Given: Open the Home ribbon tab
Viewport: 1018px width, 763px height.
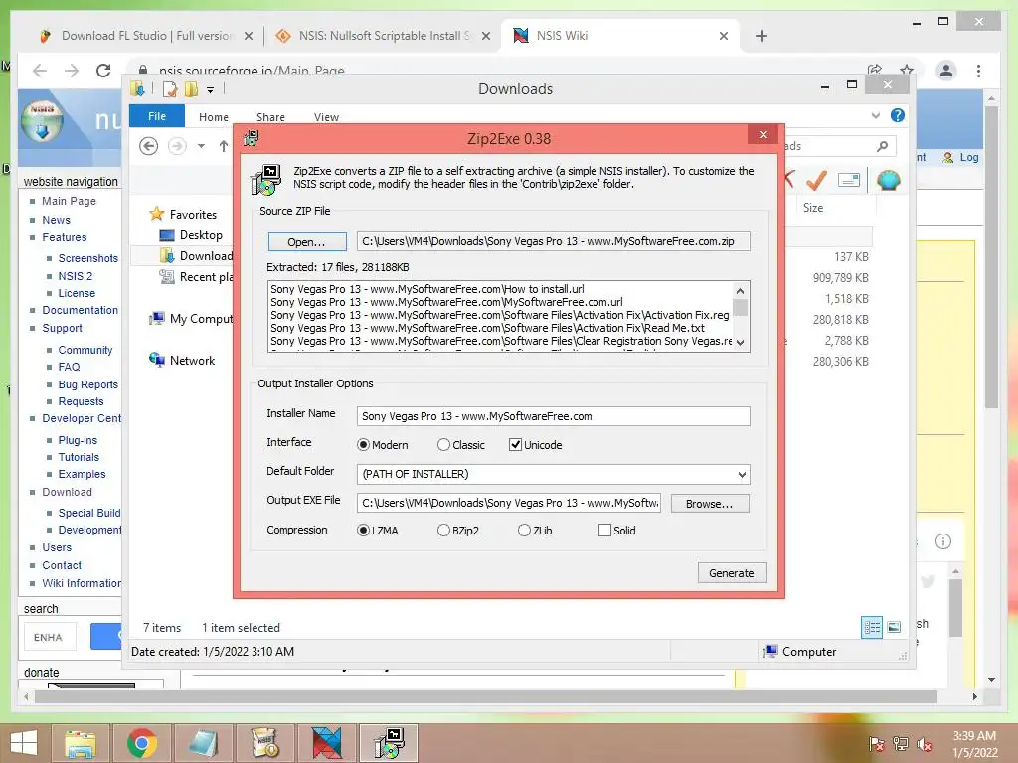Looking at the screenshot, I should (214, 117).
